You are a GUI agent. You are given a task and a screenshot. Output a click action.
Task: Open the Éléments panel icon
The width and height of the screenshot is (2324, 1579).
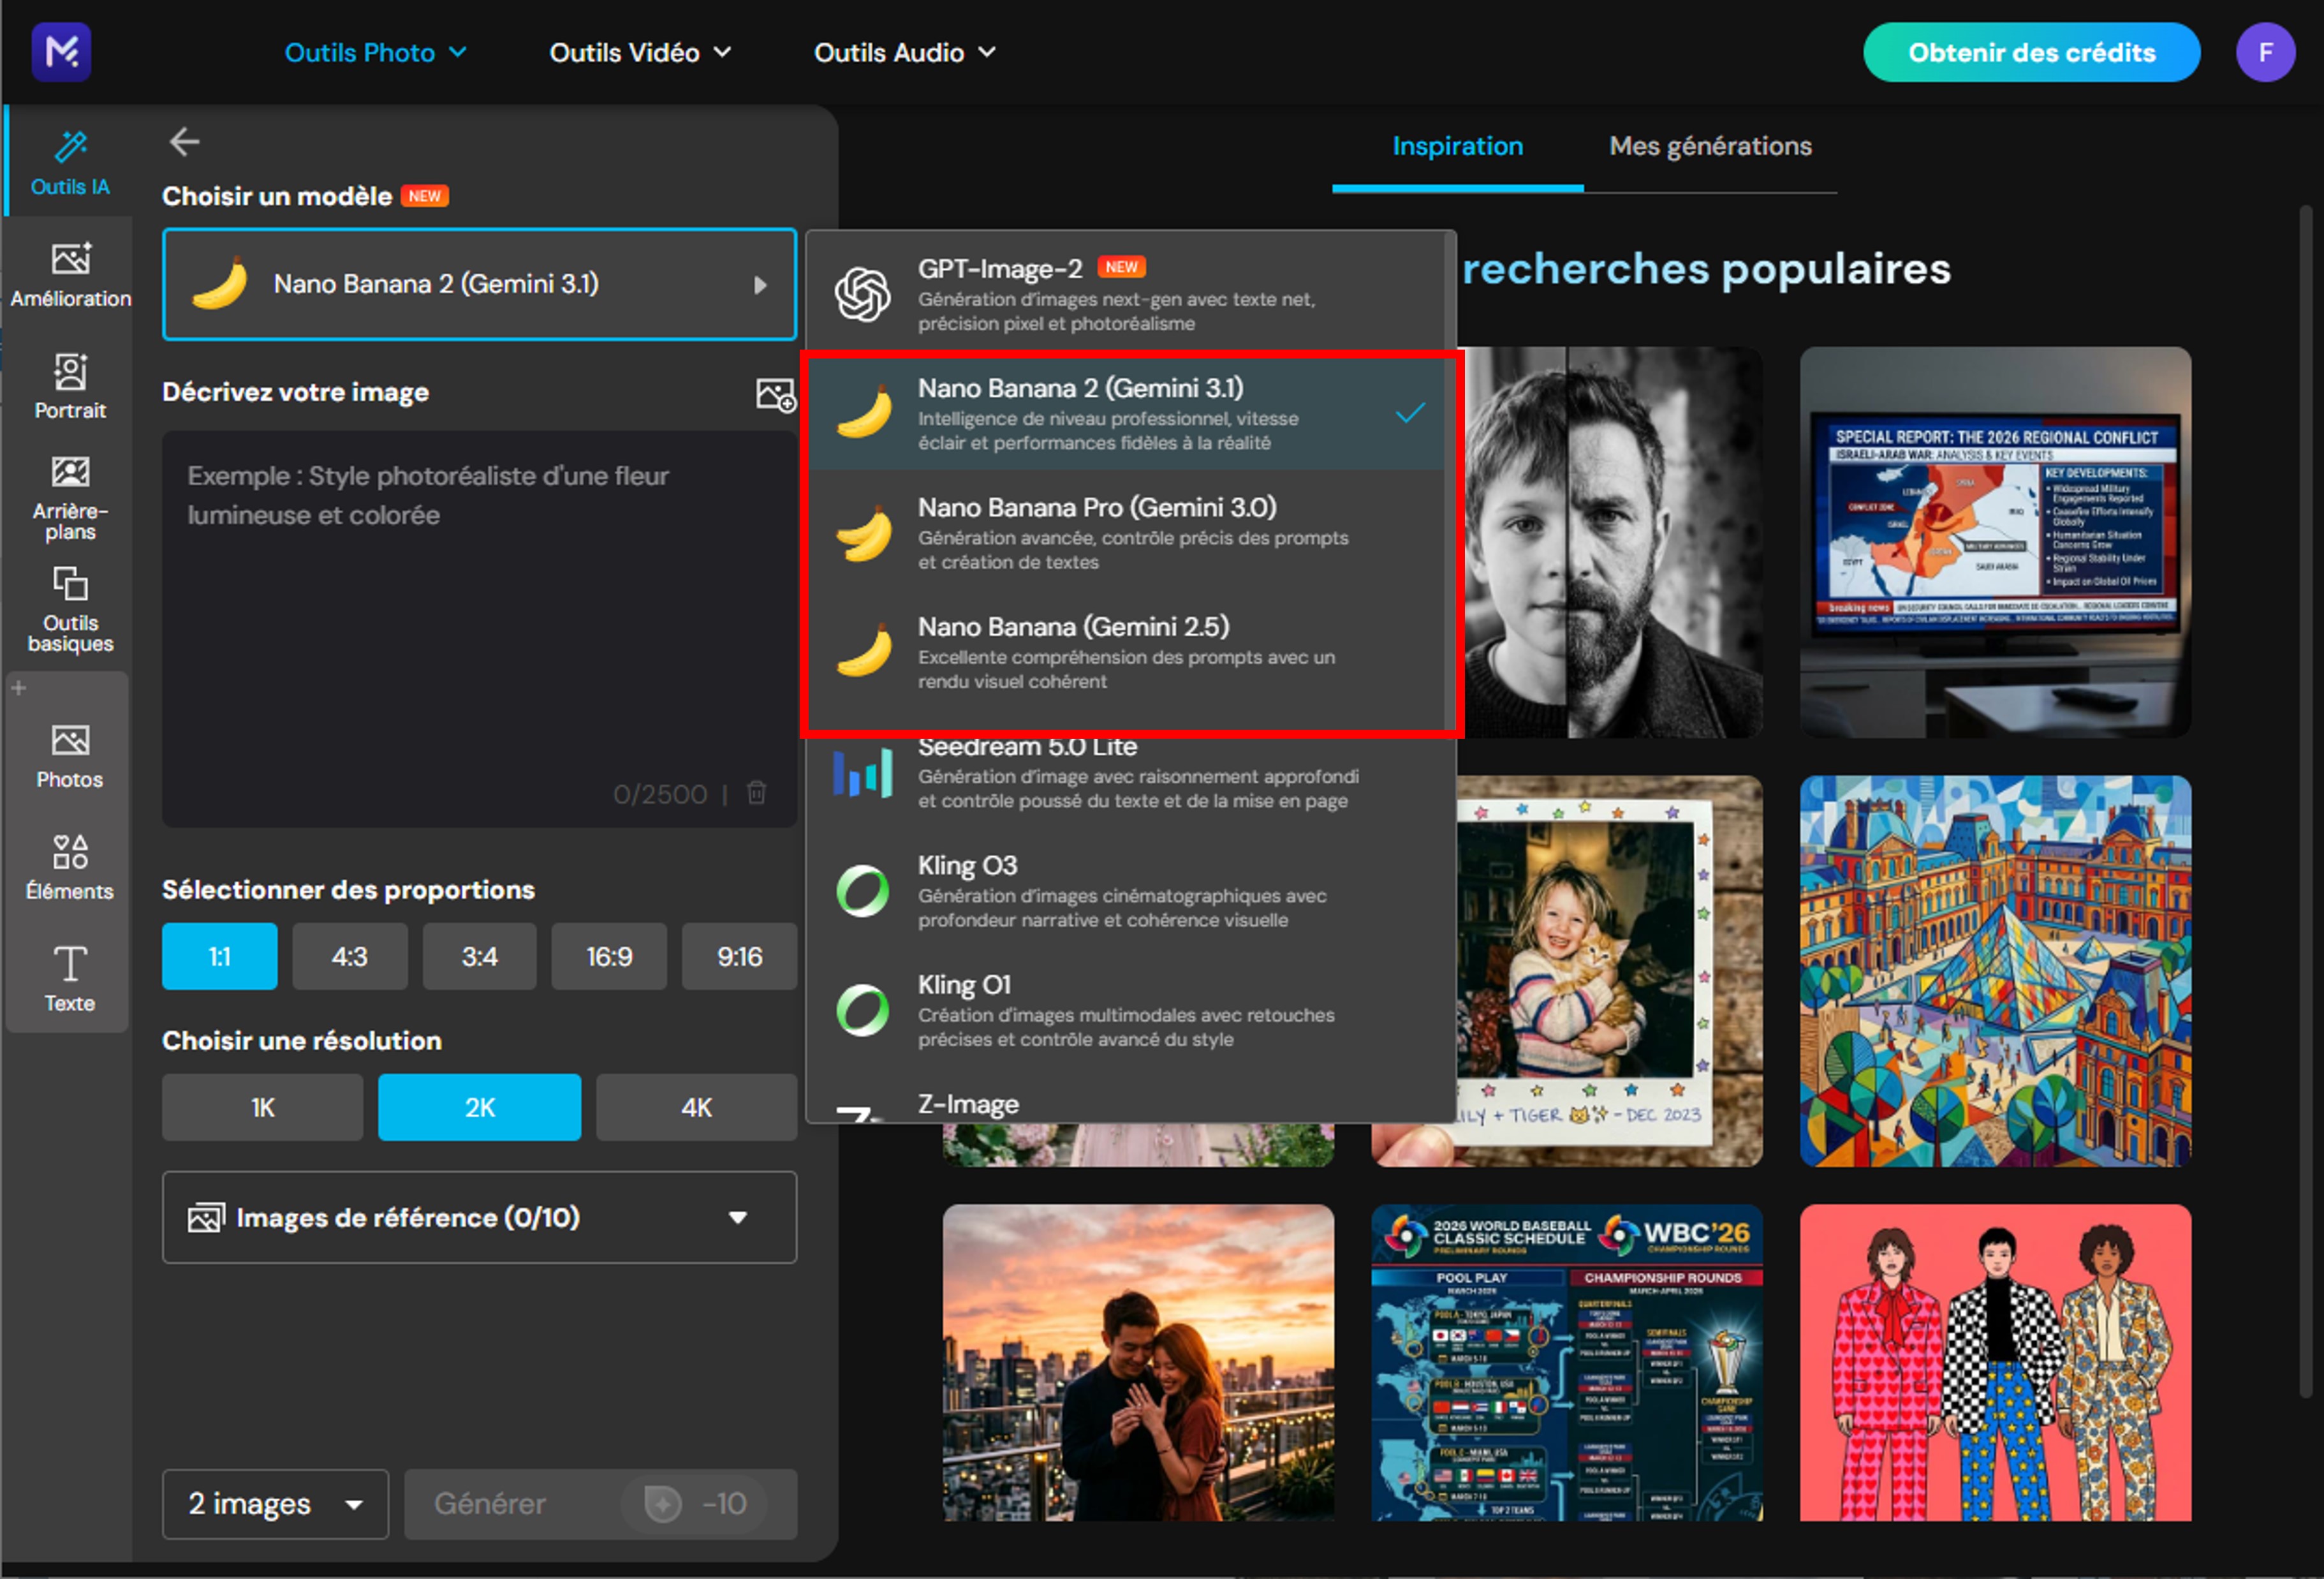[x=70, y=868]
